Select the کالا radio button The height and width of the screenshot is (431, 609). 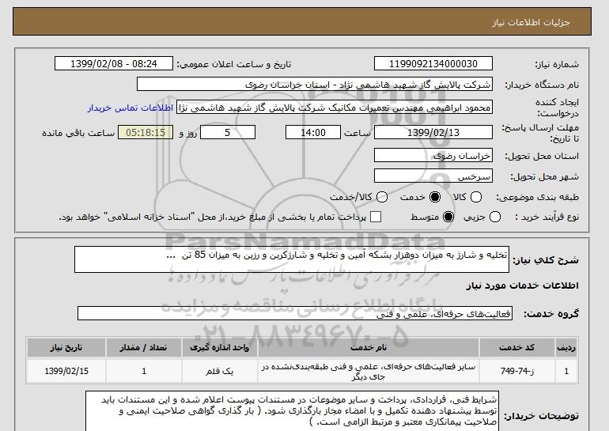click(476, 197)
